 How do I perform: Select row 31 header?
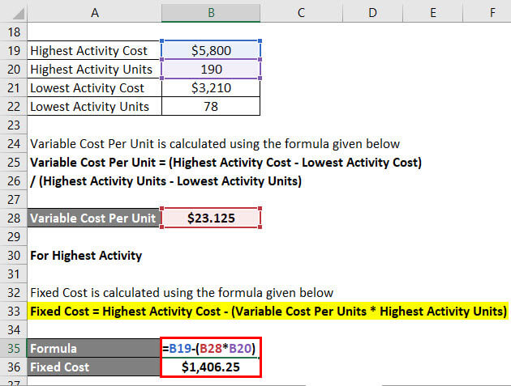pyautogui.click(x=14, y=274)
